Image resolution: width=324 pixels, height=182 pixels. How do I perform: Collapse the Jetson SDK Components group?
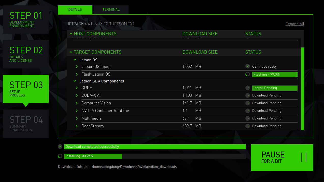(75, 81)
